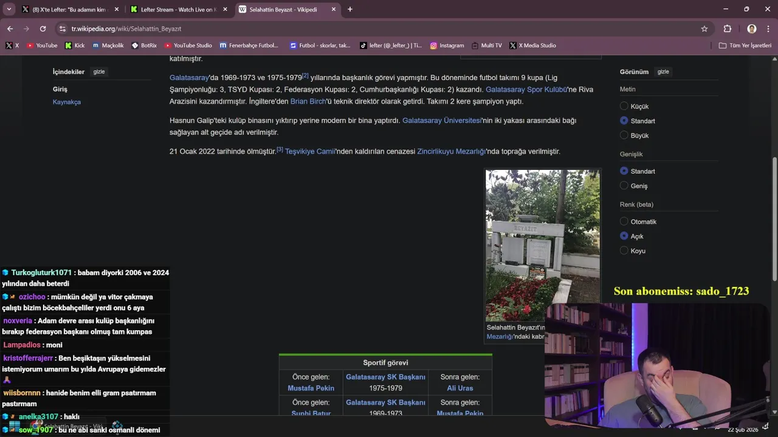Viewport: 778px width, 437px height.
Task: Open Galatasaray Spor Kulübü link
Action: pos(526,89)
